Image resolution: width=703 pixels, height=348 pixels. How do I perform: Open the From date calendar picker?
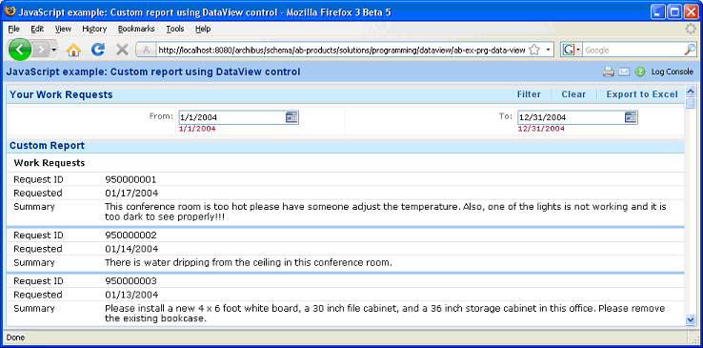point(291,117)
